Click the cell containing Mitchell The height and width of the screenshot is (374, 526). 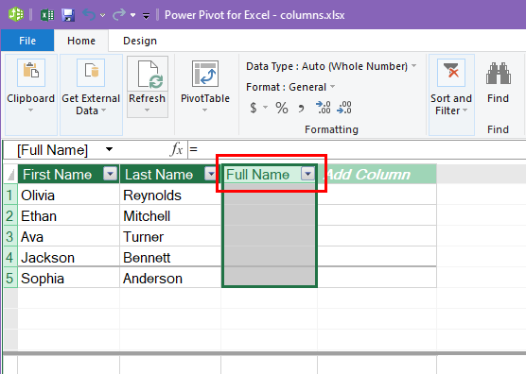coord(170,216)
